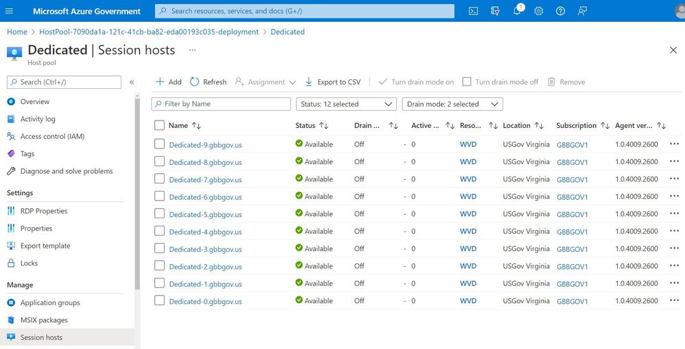Open the portal hamburger menu
The height and width of the screenshot is (349, 685).
click(x=9, y=11)
